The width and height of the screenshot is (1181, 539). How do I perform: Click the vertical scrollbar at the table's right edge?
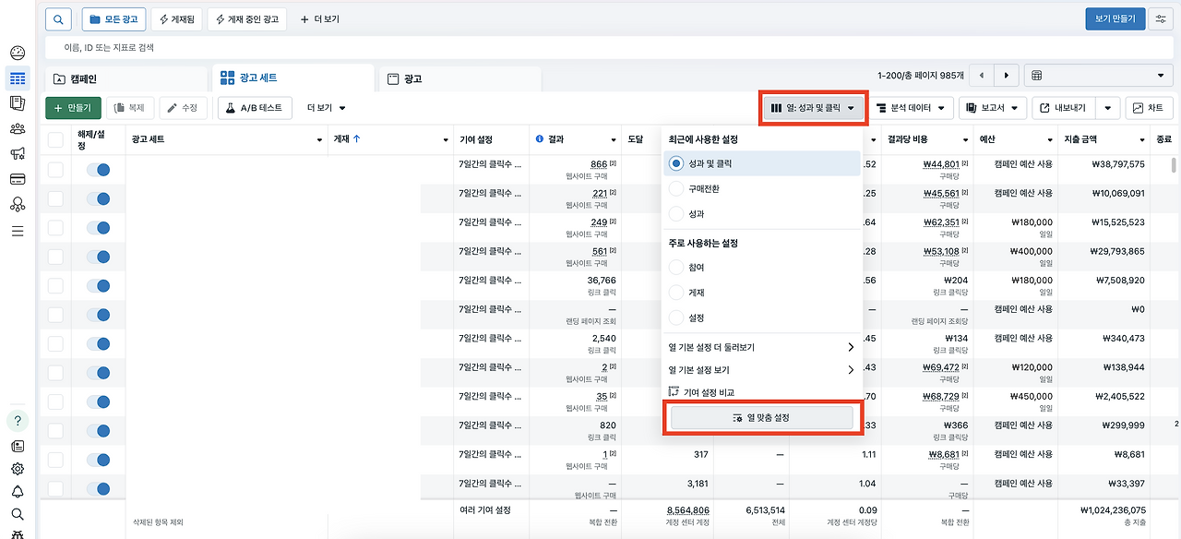pos(1174,166)
